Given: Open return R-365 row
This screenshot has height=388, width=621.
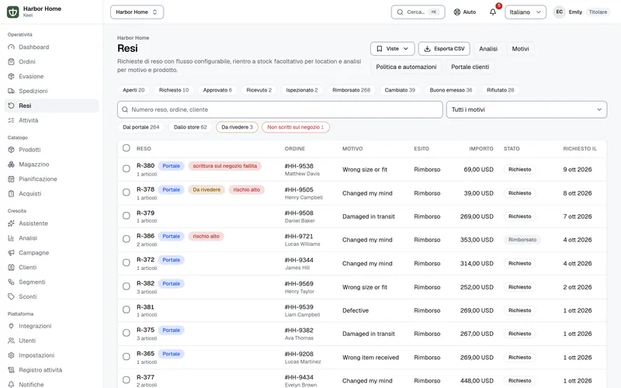Looking at the screenshot, I should [362, 357].
